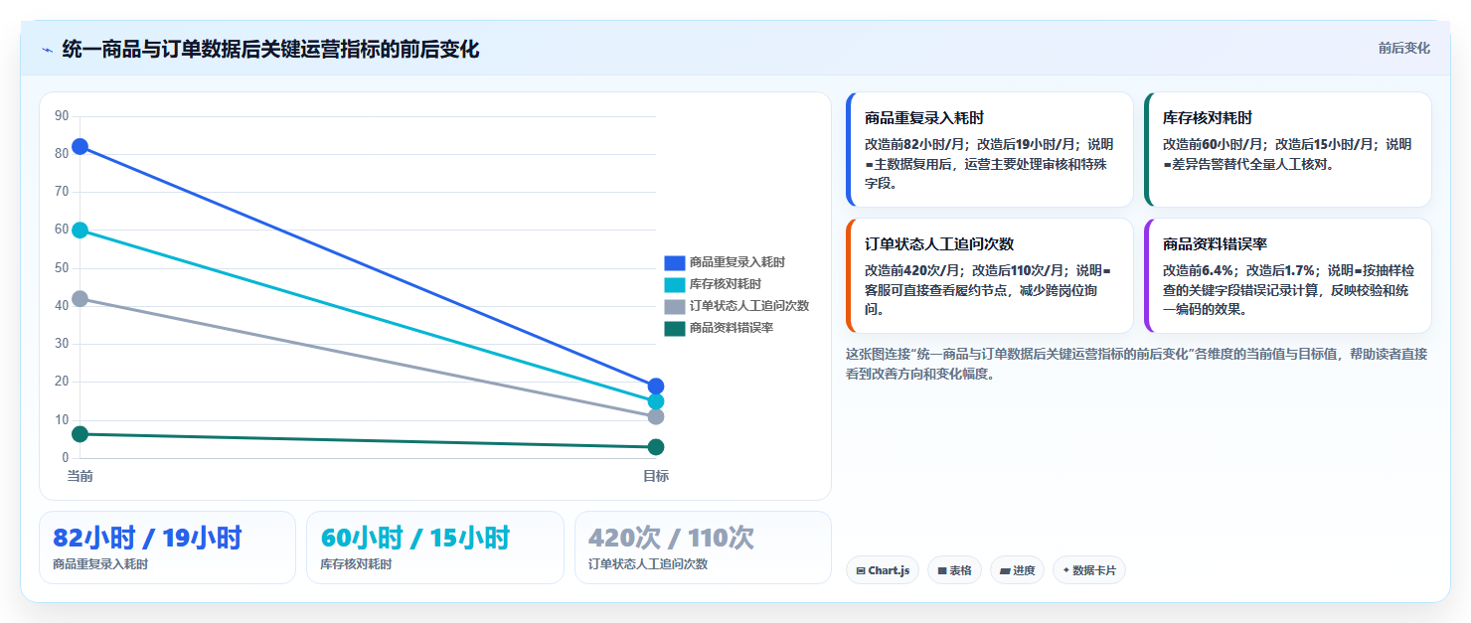Toggle the green 商品资料错误率 legend swatch
1471x623 pixels.
coord(675,328)
